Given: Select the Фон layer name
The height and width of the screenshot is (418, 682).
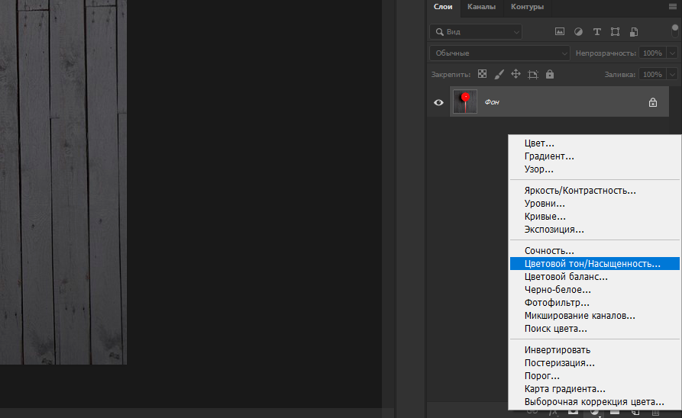Looking at the screenshot, I should [x=492, y=102].
